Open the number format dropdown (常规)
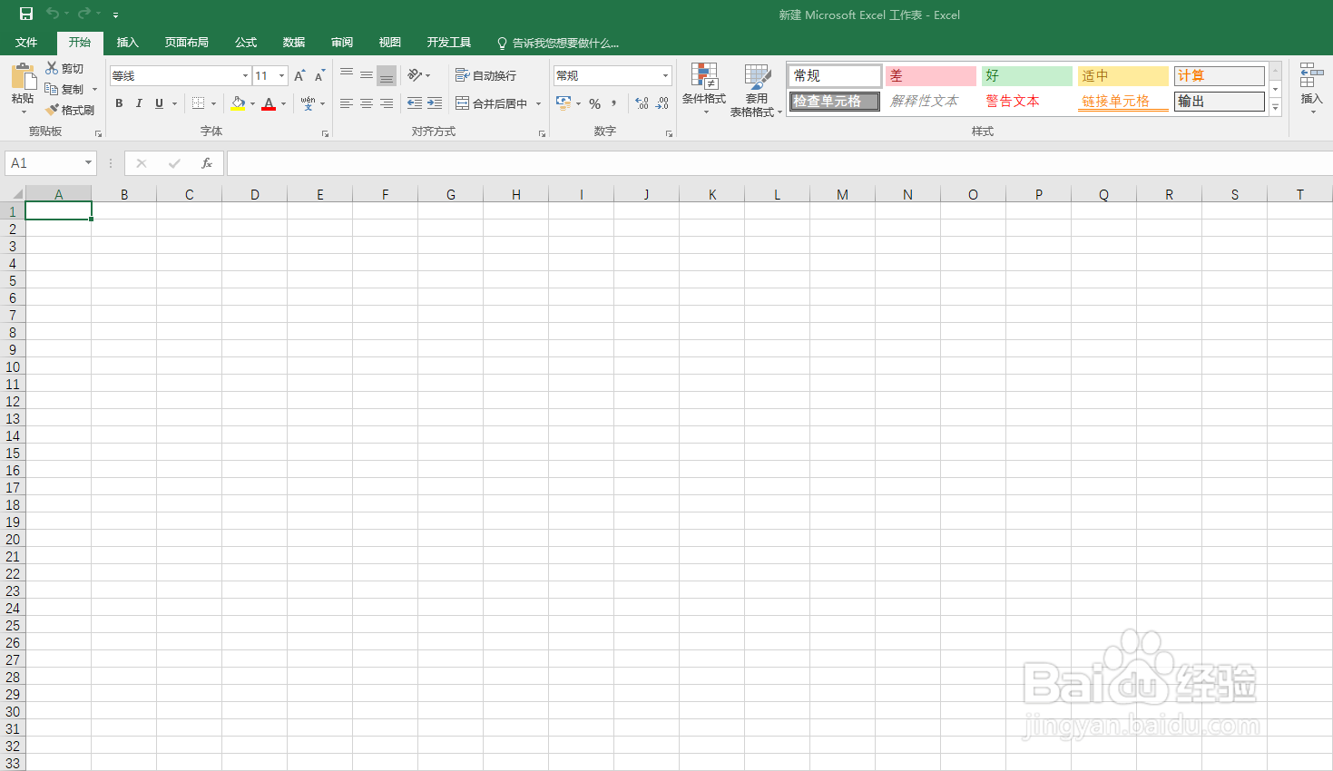Screen dimensions: 1333x771 coord(665,76)
